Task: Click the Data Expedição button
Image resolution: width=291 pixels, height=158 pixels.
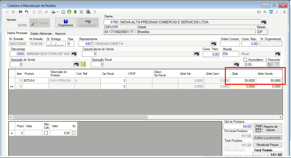Action: (x=88, y=23)
